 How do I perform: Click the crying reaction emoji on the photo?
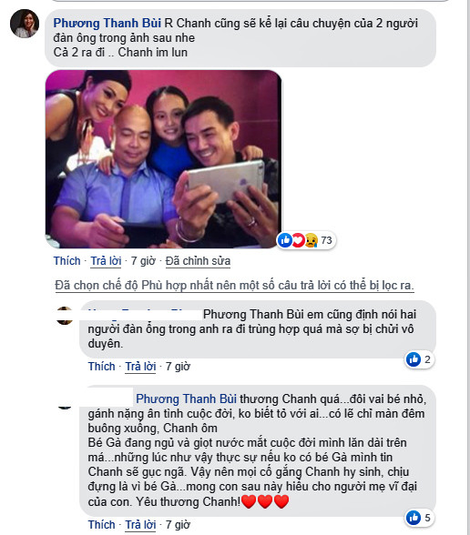coord(311,240)
